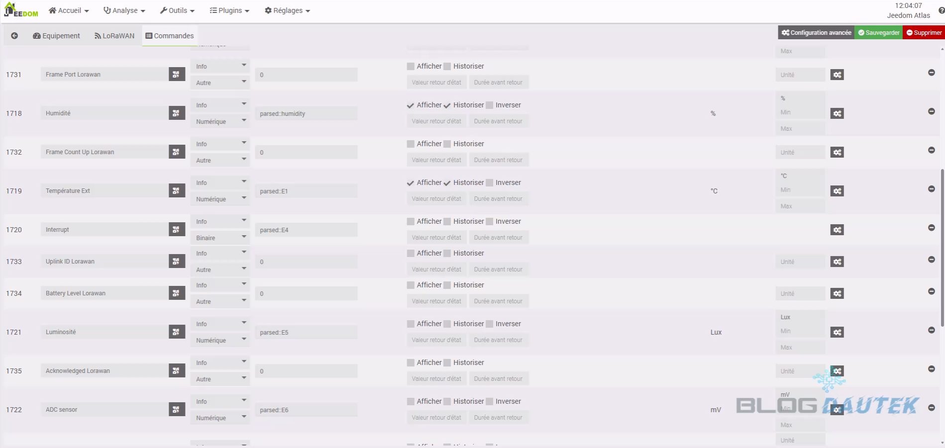Click the Jeedom logo
Viewport: 945px width, 448px height.
point(21,10)
